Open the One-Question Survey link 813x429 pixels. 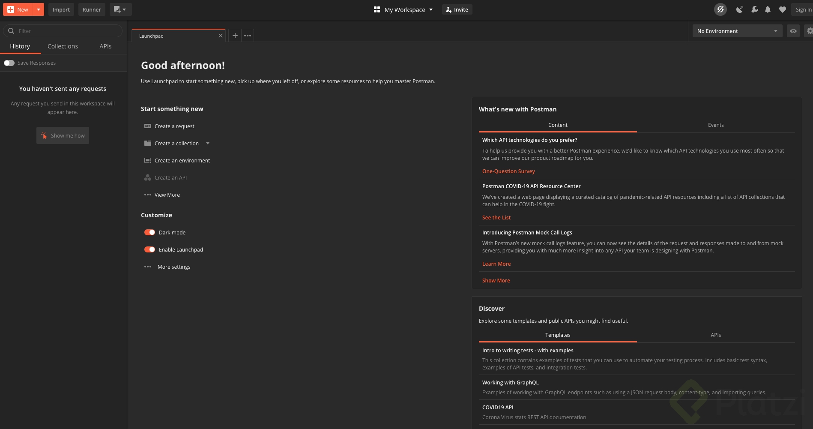tap(508, 171)
